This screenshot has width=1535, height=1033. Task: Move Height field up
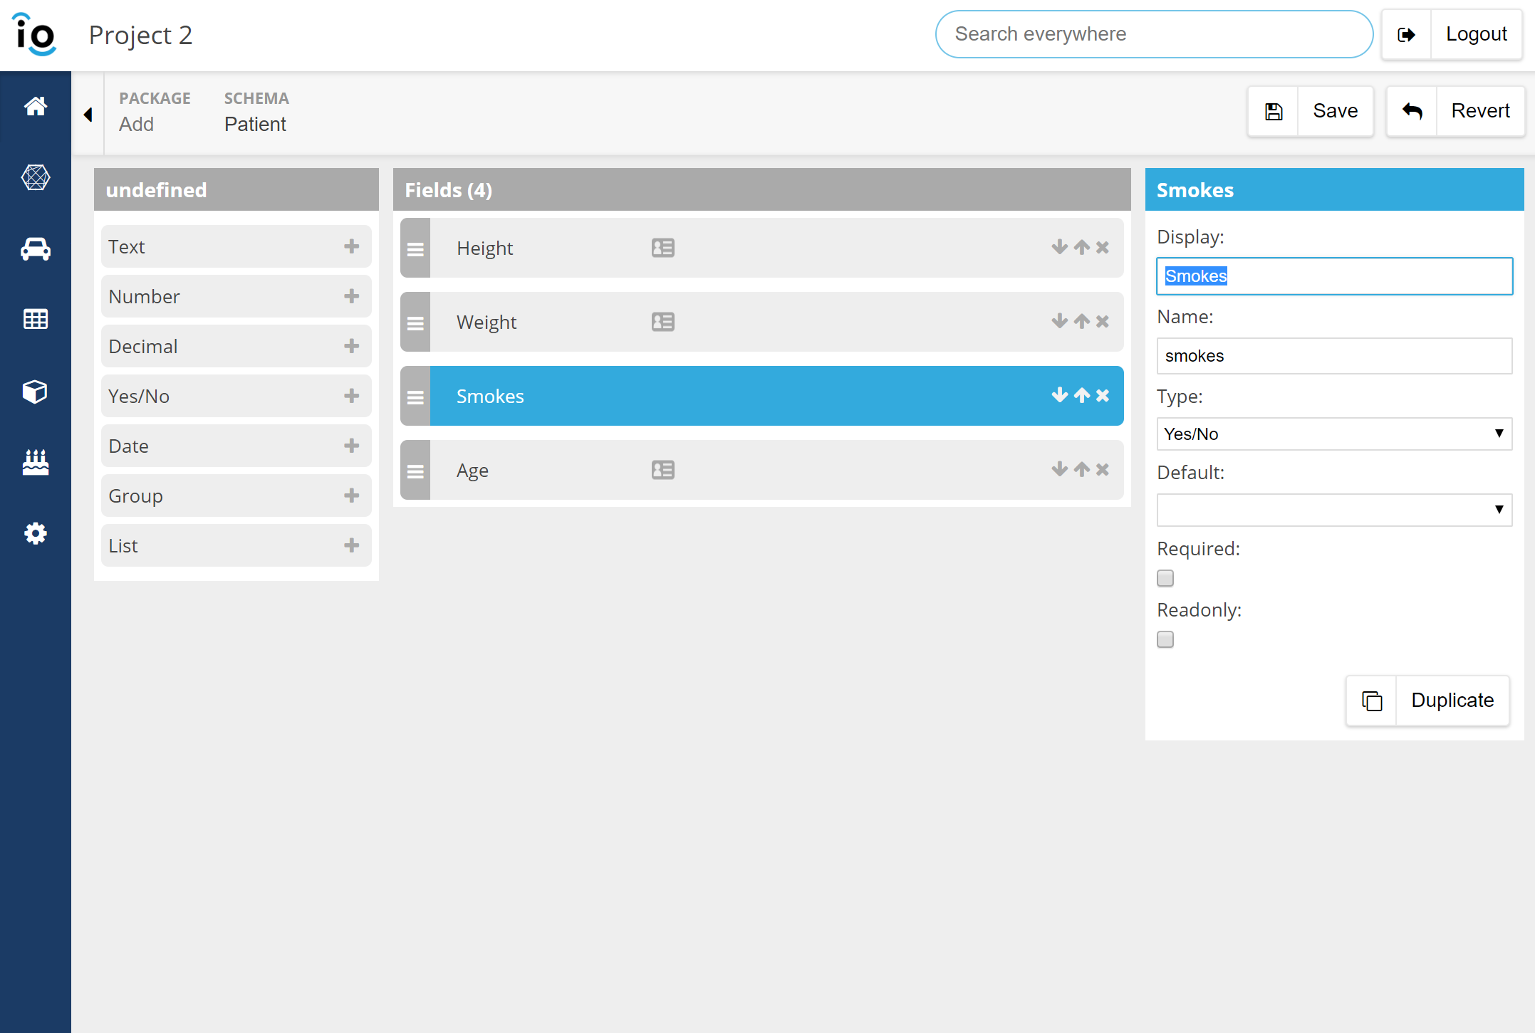pyautogui.click(x=1082, y=247)
